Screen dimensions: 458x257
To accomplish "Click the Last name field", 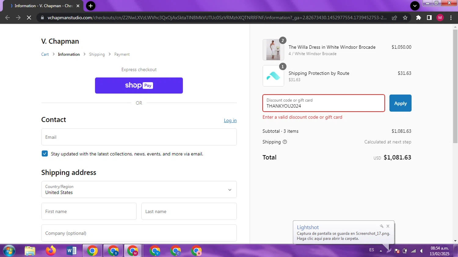I will click(189, 211).
